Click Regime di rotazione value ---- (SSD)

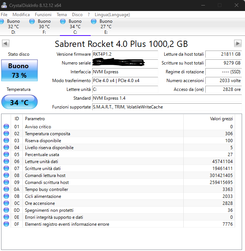click(x=223, y=72)
